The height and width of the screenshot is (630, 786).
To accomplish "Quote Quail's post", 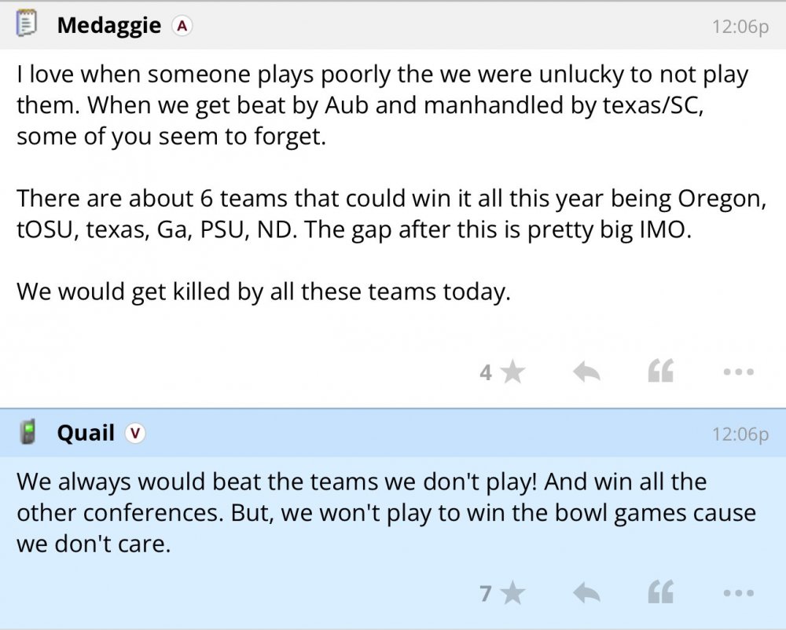I will [660, 593].
